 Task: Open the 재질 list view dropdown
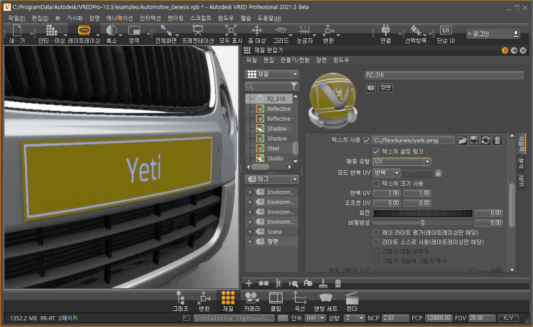point(271,74)
